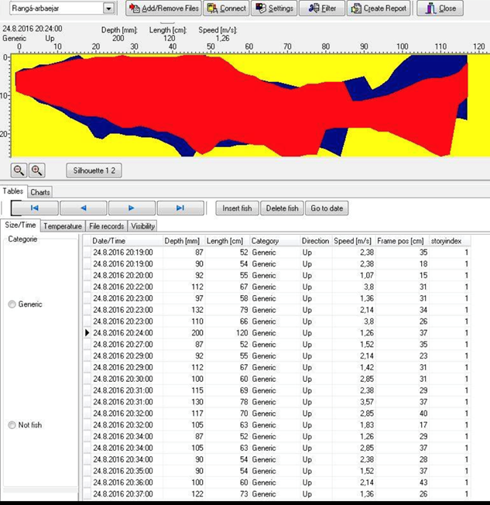Jump to the first record
Image resolution: width=490 pixels, height=505 pixels.
point(35,208)
